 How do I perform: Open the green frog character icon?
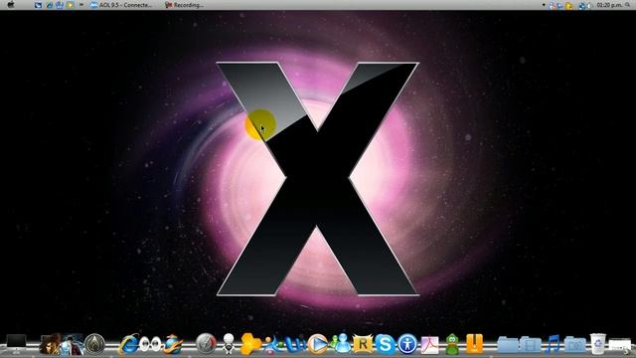pyautogui.click(x=452, y=344)
